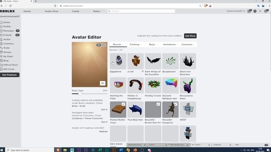
Task: Select the Holiday Crown thumbnail
Action: click(153, 85)
